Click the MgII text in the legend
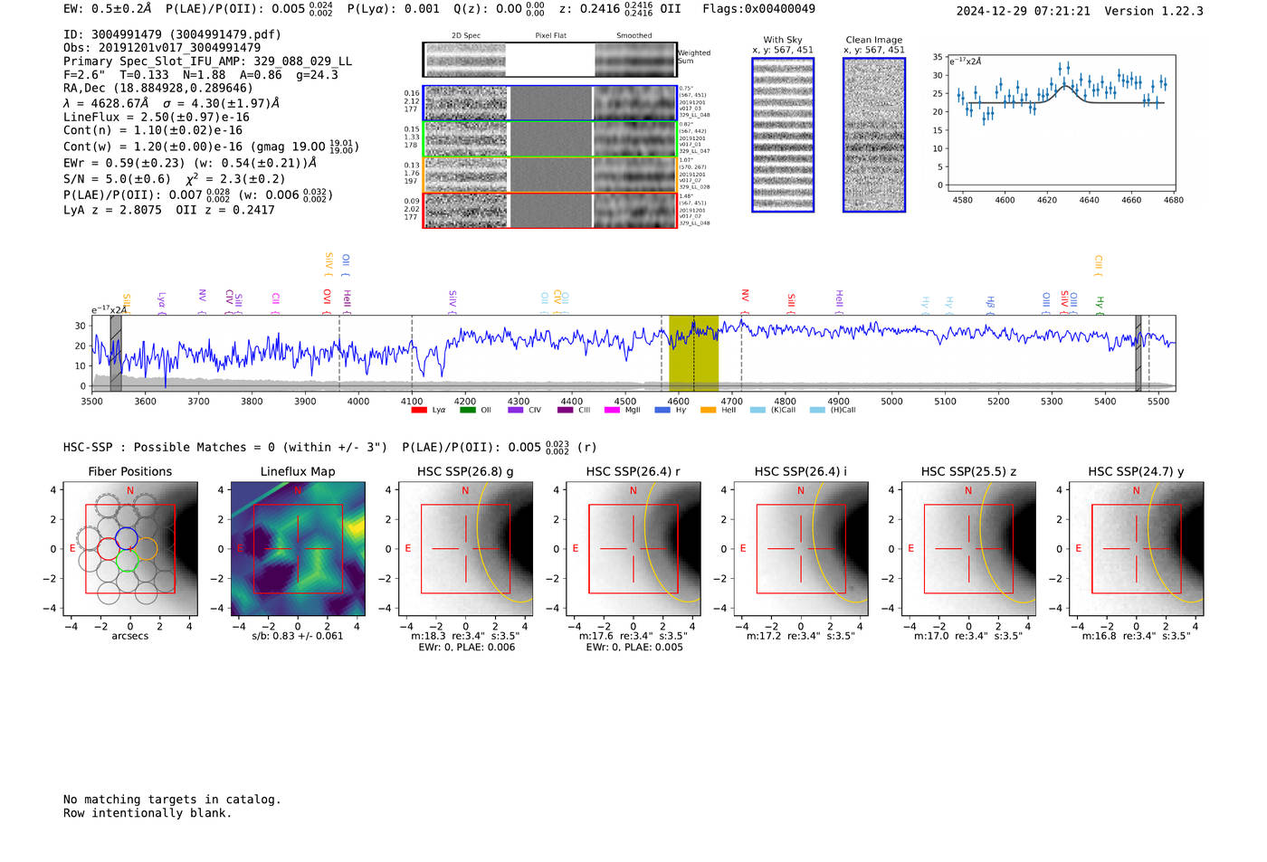 coord(633,411)
